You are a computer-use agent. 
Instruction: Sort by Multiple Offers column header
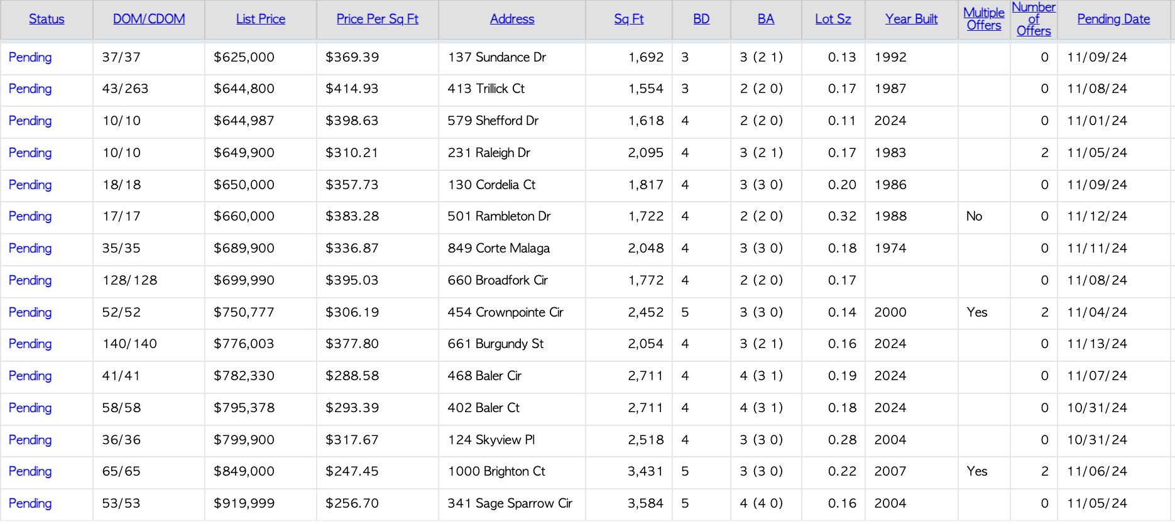coord(984,19)
